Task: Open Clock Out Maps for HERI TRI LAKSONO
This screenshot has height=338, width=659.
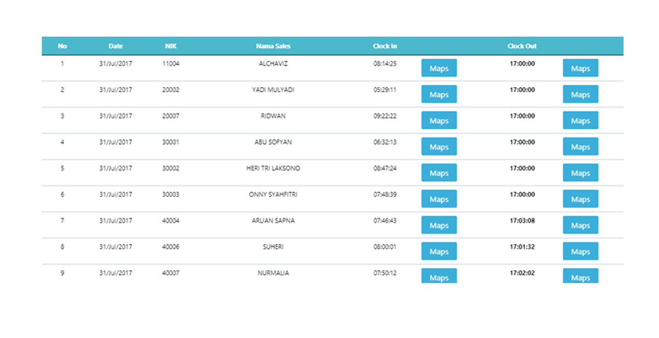Action: 580,173
